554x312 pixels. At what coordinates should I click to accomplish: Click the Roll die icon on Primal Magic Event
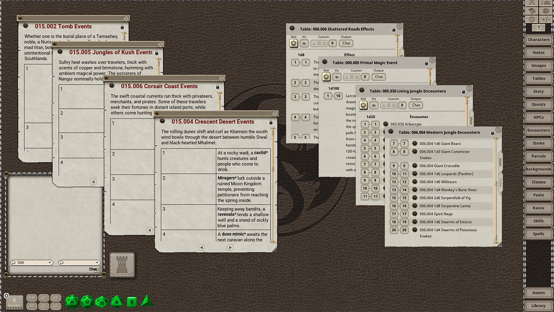click(326, 77)
